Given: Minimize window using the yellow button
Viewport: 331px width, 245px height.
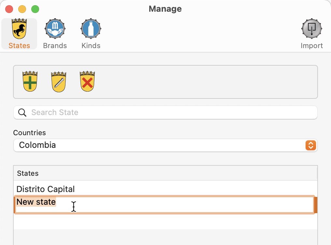Looking at the screenshot, I should [x=22, y=9].
